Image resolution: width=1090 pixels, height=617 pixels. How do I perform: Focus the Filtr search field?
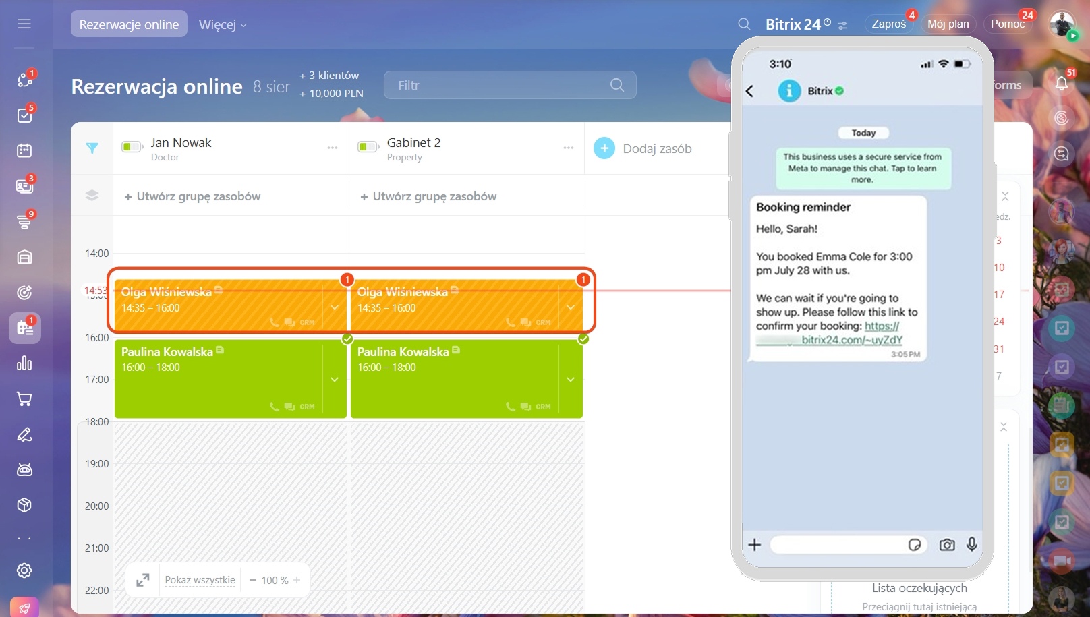[x=510, y=85]
